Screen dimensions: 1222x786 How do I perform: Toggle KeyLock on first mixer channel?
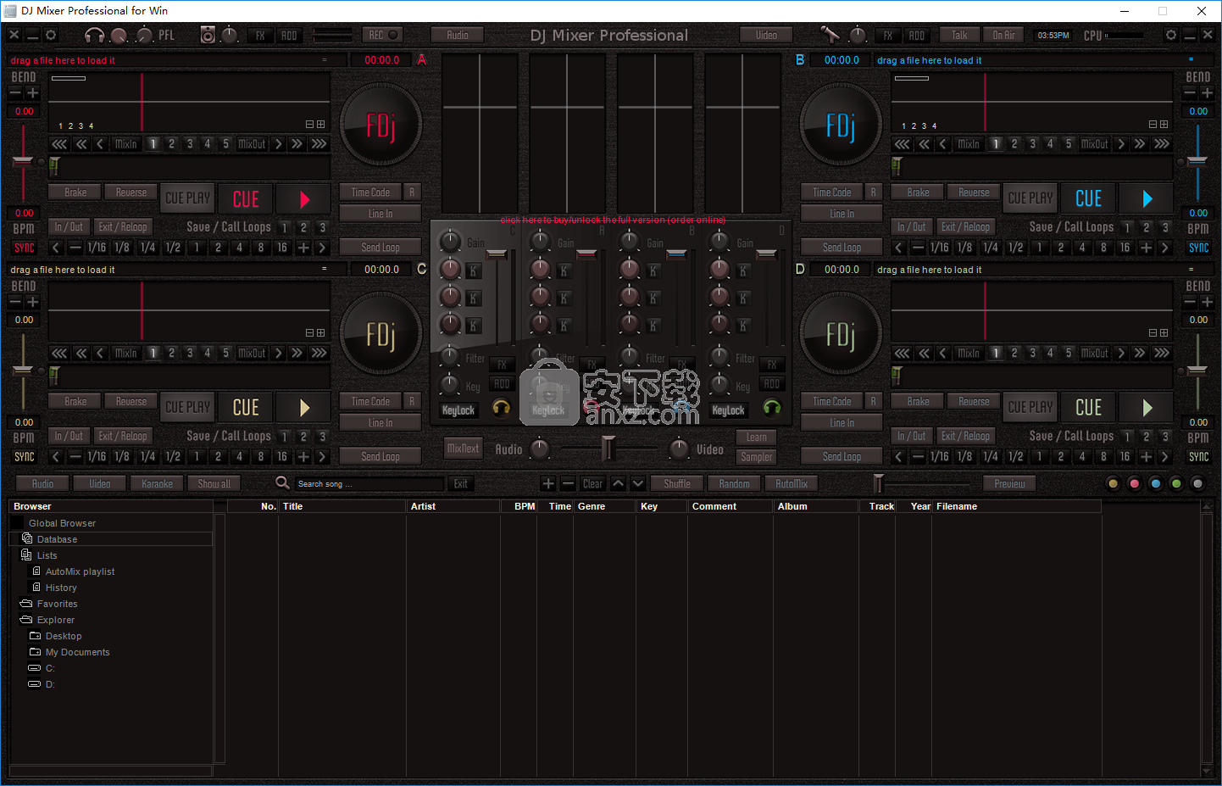coord(458,410)
